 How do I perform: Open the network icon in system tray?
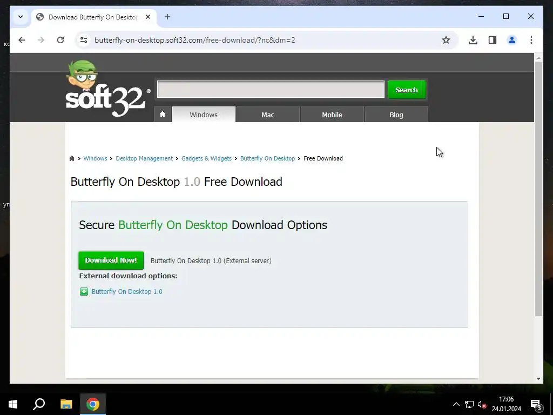click(x=469, y=404)
